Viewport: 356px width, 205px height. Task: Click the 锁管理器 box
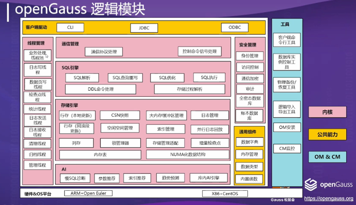point(120,143)
